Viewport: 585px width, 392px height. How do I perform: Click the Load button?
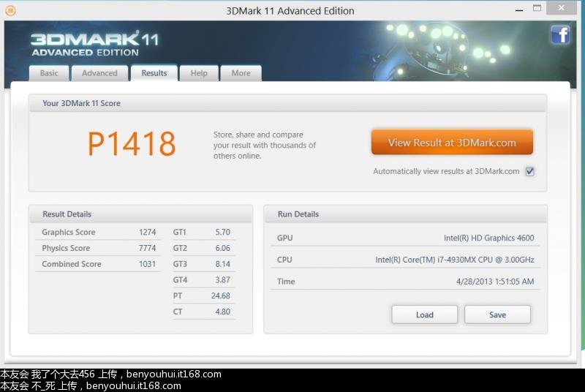tap(425, 314)
